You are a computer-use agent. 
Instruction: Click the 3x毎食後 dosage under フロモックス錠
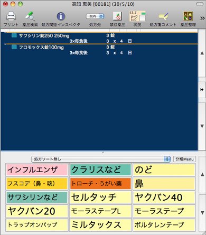pyautogui.click(x=79, y=53)
